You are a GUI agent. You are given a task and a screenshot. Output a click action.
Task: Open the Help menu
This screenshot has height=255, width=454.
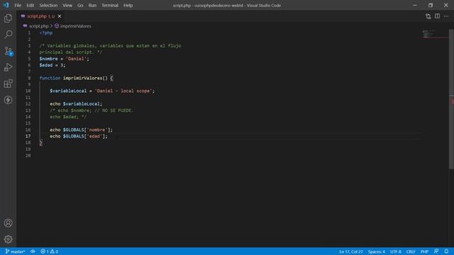(x=128, y=5)
